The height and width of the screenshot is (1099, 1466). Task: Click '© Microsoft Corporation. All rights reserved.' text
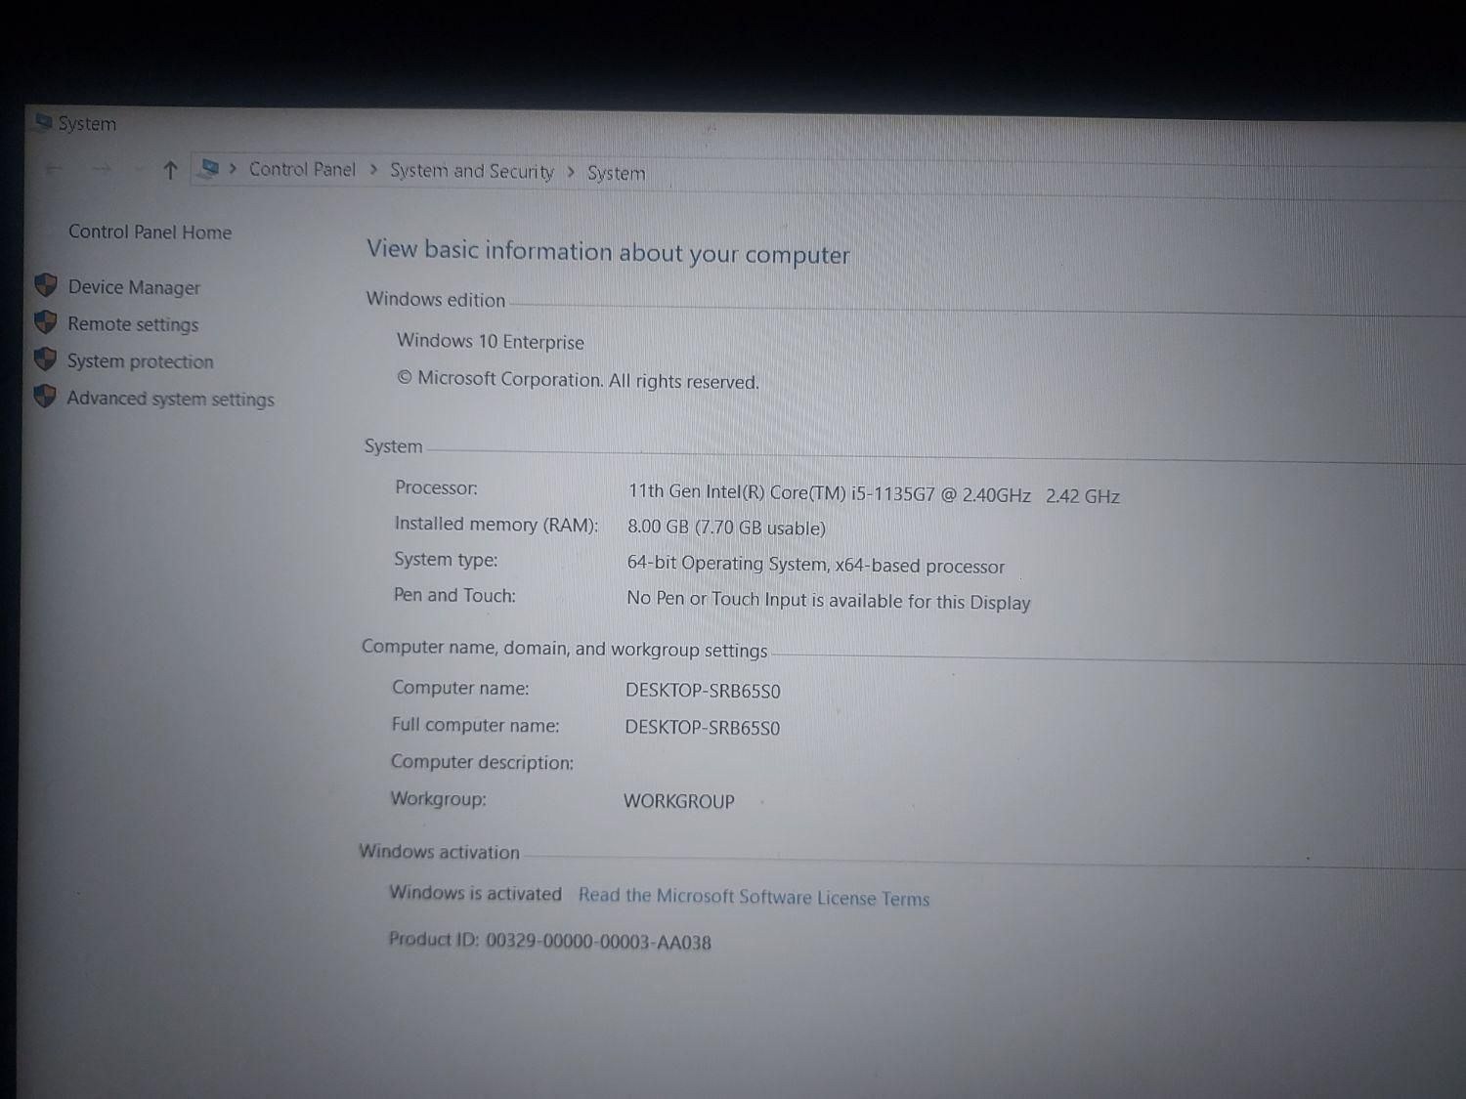coord(578,380)
